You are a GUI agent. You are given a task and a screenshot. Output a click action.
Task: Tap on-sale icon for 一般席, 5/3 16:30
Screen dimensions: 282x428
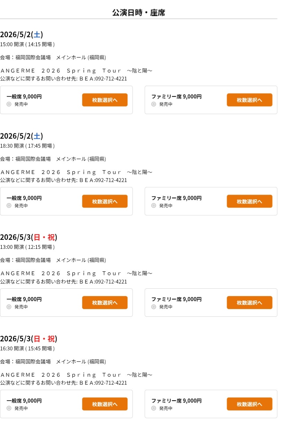(x=9, y=408)
